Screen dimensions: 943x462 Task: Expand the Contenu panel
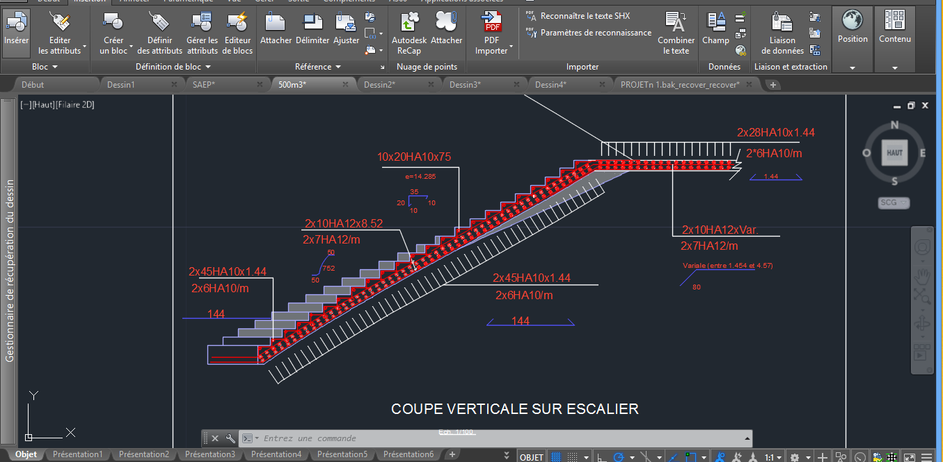[x=894, y=67]
